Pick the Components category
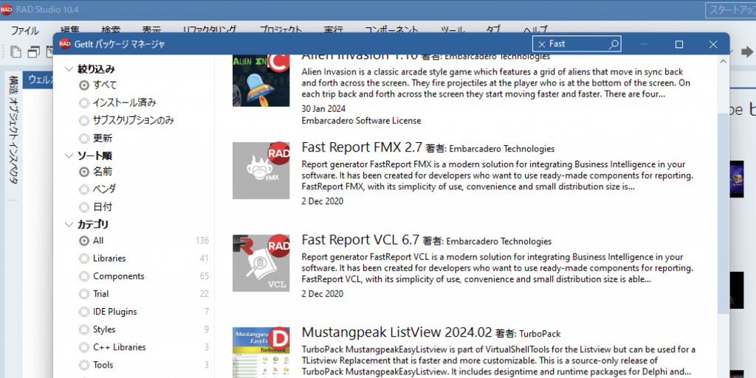This screenshot has width=756, height=378. point(84,276)
